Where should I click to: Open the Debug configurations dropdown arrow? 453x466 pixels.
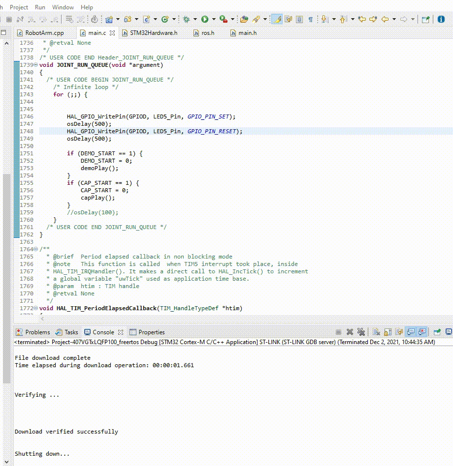tap(195, 20)
